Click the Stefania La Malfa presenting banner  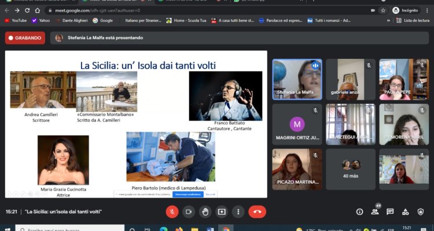(x=240, y=38)
